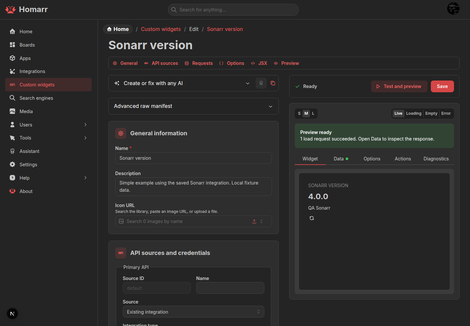Click the Boards grid icon
Screen dimensions: 470x326
click(12, 45)
